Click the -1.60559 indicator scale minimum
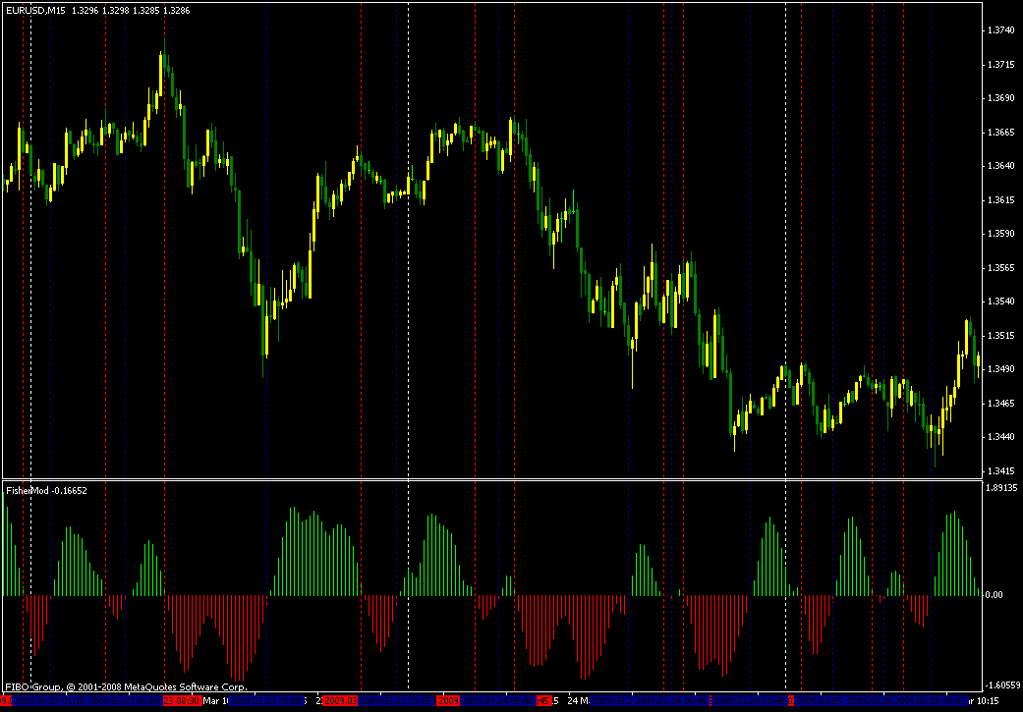Screen dimensions: 1023x712 (1002, 686)
